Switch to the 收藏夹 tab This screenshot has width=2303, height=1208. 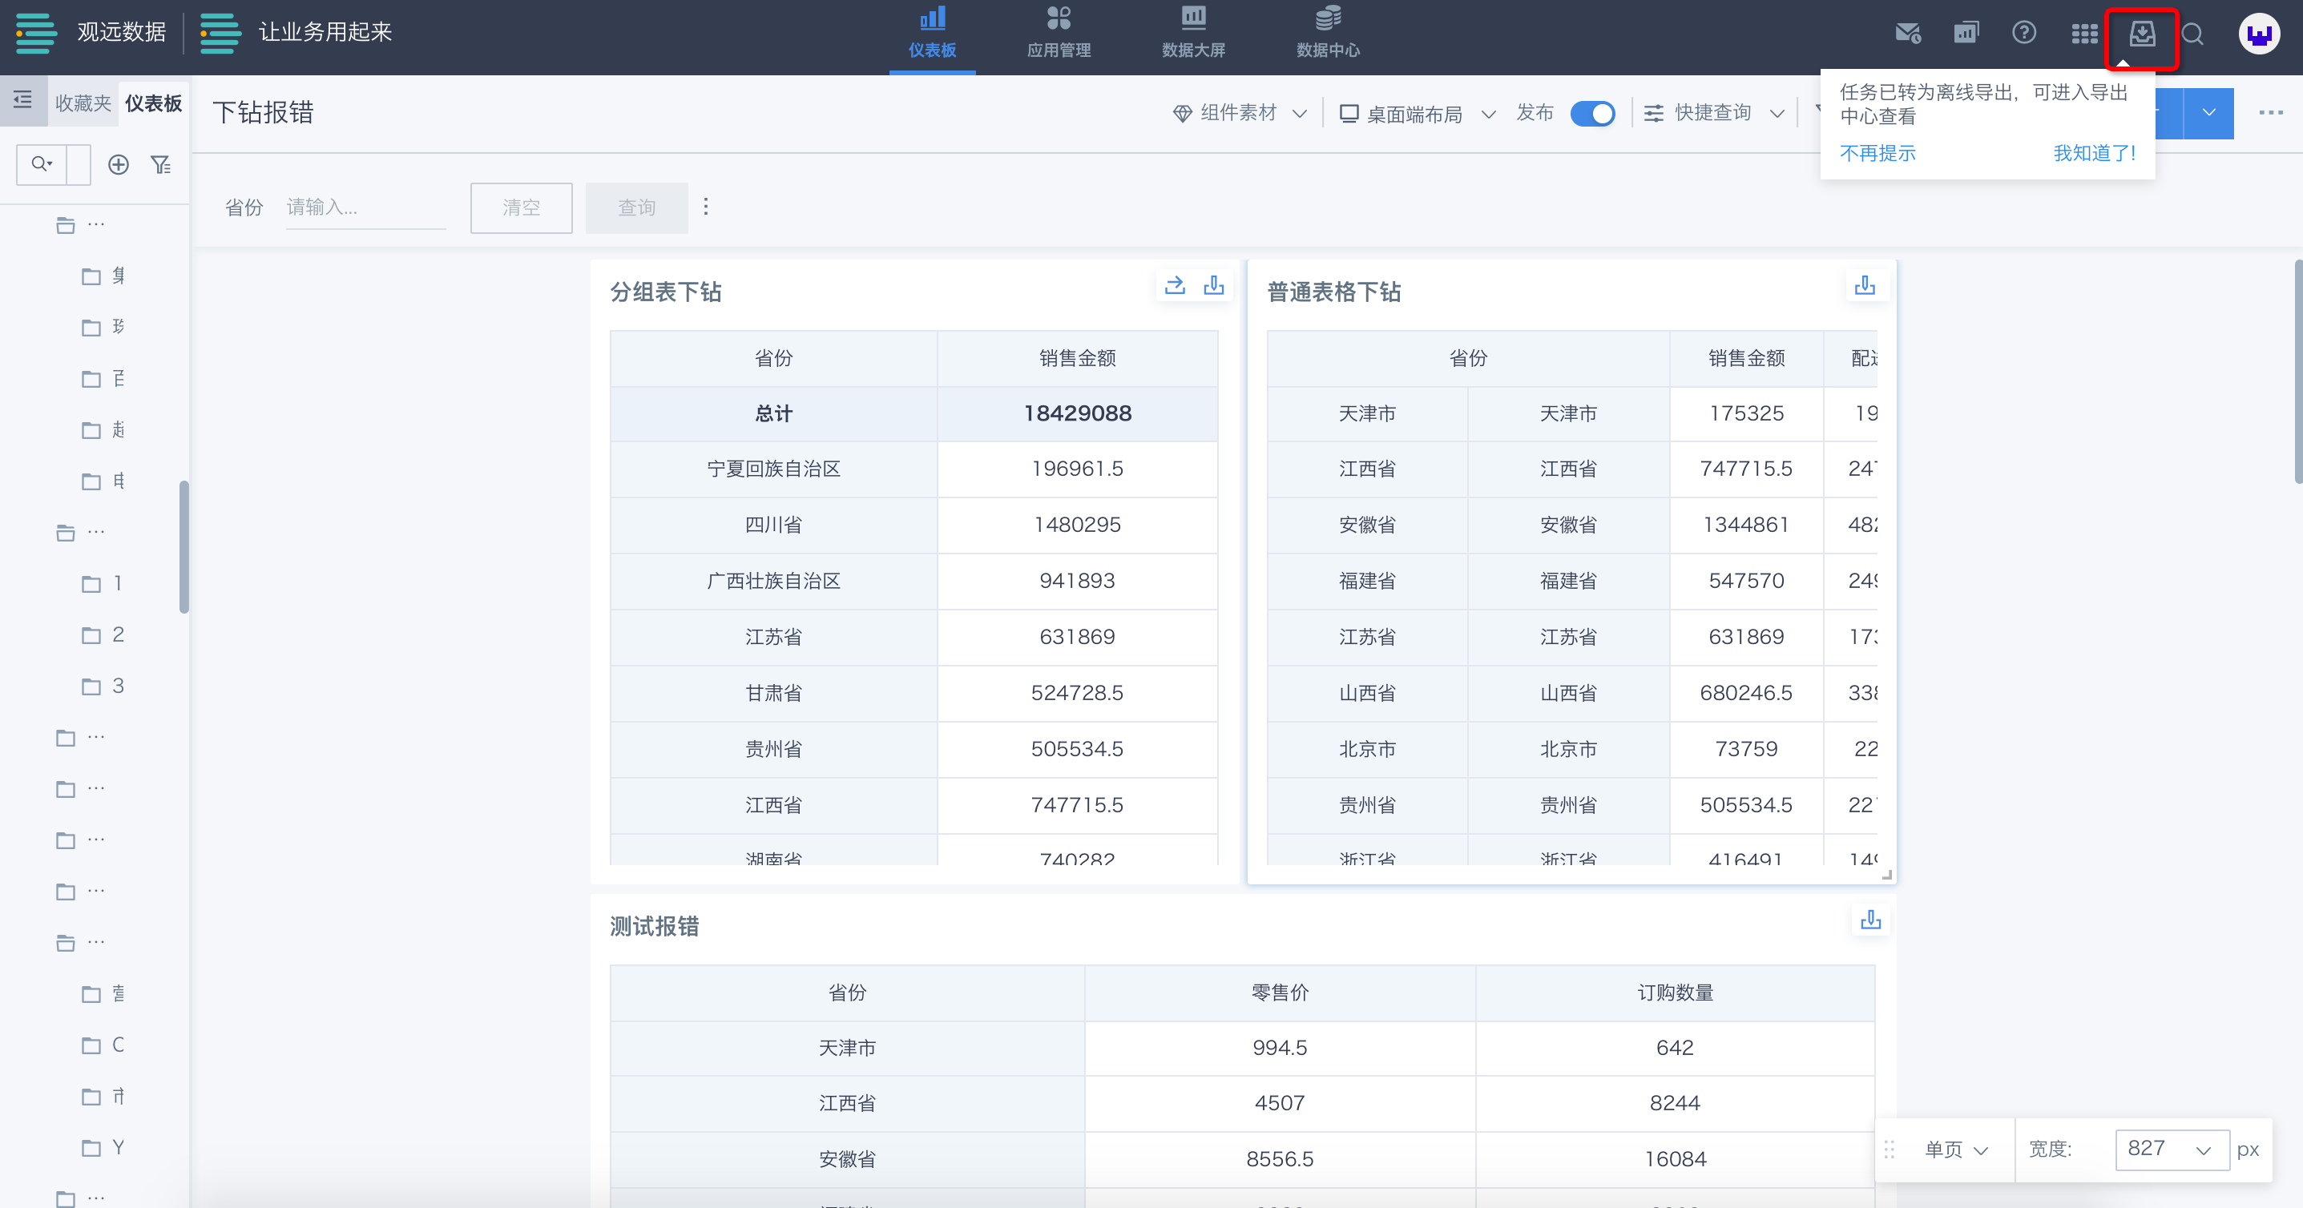[x=83, y=103]
